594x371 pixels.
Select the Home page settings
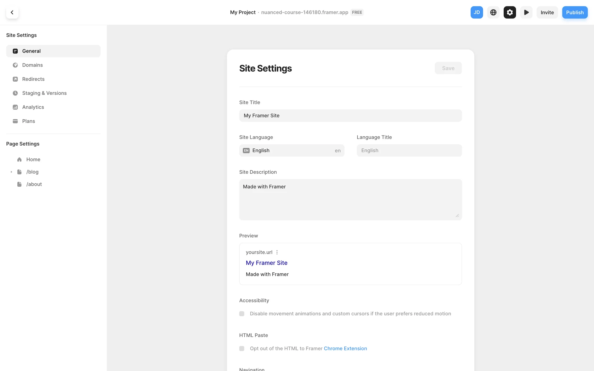point(33,160)
